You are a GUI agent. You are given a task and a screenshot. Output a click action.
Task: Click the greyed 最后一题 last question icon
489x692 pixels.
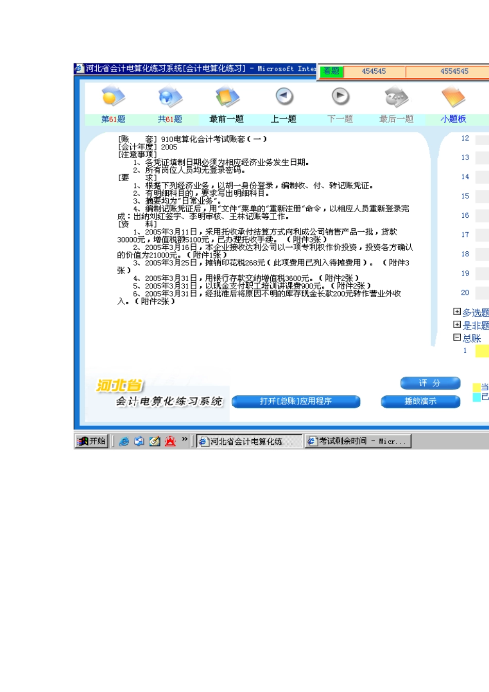click(396, 97)
